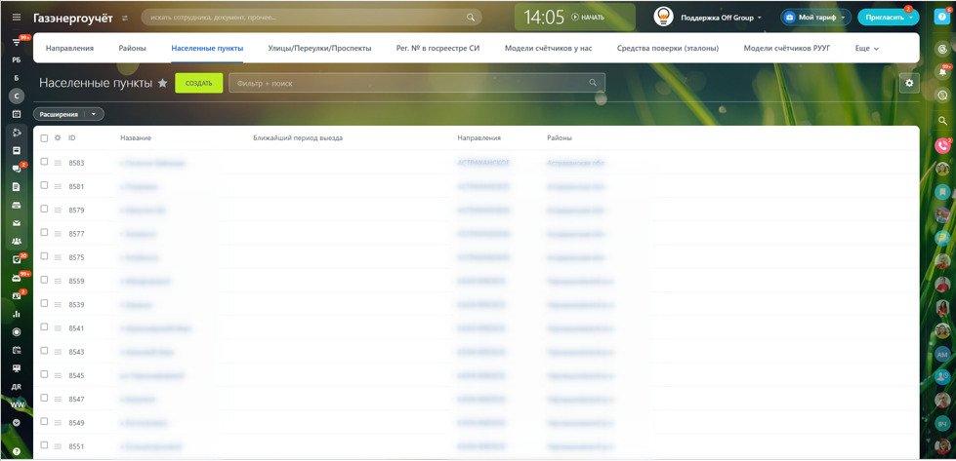Select the row with ID 8551
Image resolution: width=956 pixels, height=461 pixels.
(44, 445)
